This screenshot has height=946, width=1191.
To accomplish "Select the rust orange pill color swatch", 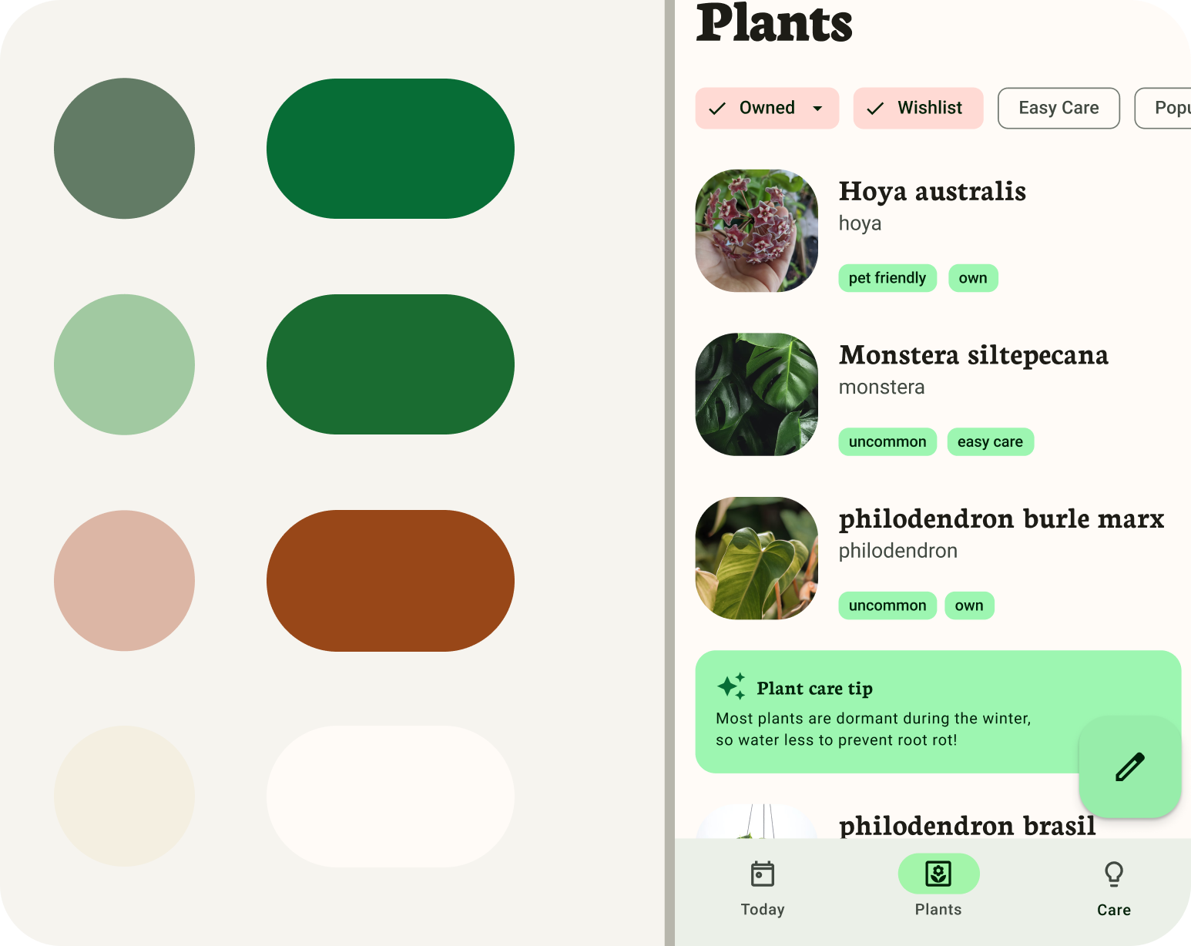I will [x=390, y=580].
